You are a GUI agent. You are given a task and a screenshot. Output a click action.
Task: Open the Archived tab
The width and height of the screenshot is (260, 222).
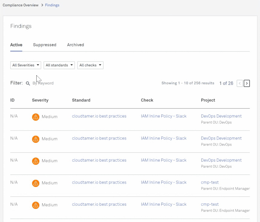click(x=75, y=45)
